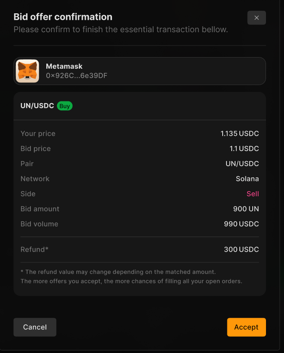Screen dimensions: 284x353
Task: Click the green Buy badge
Action: (65, 106)
